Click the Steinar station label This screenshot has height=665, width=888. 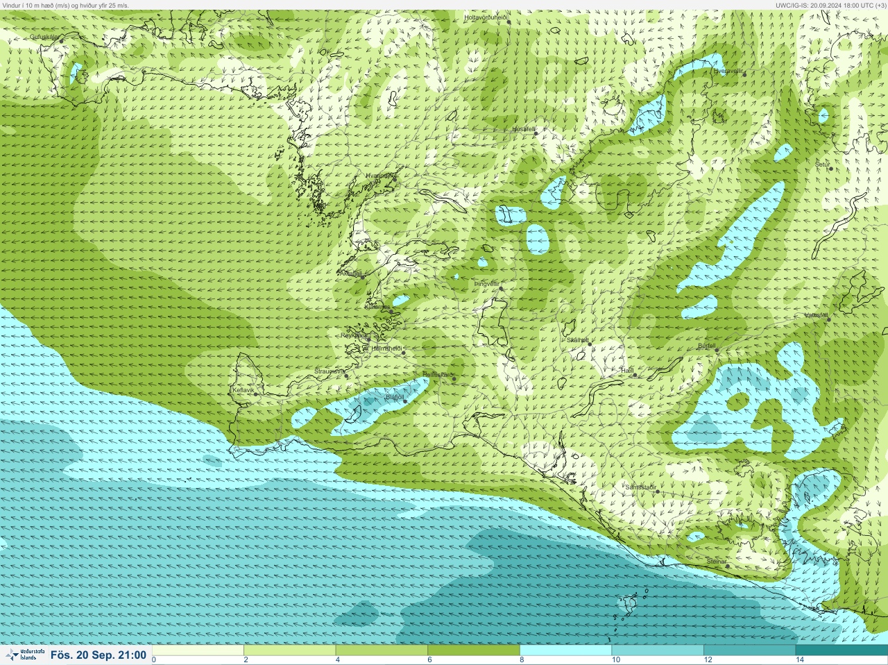tap(717, 562)
